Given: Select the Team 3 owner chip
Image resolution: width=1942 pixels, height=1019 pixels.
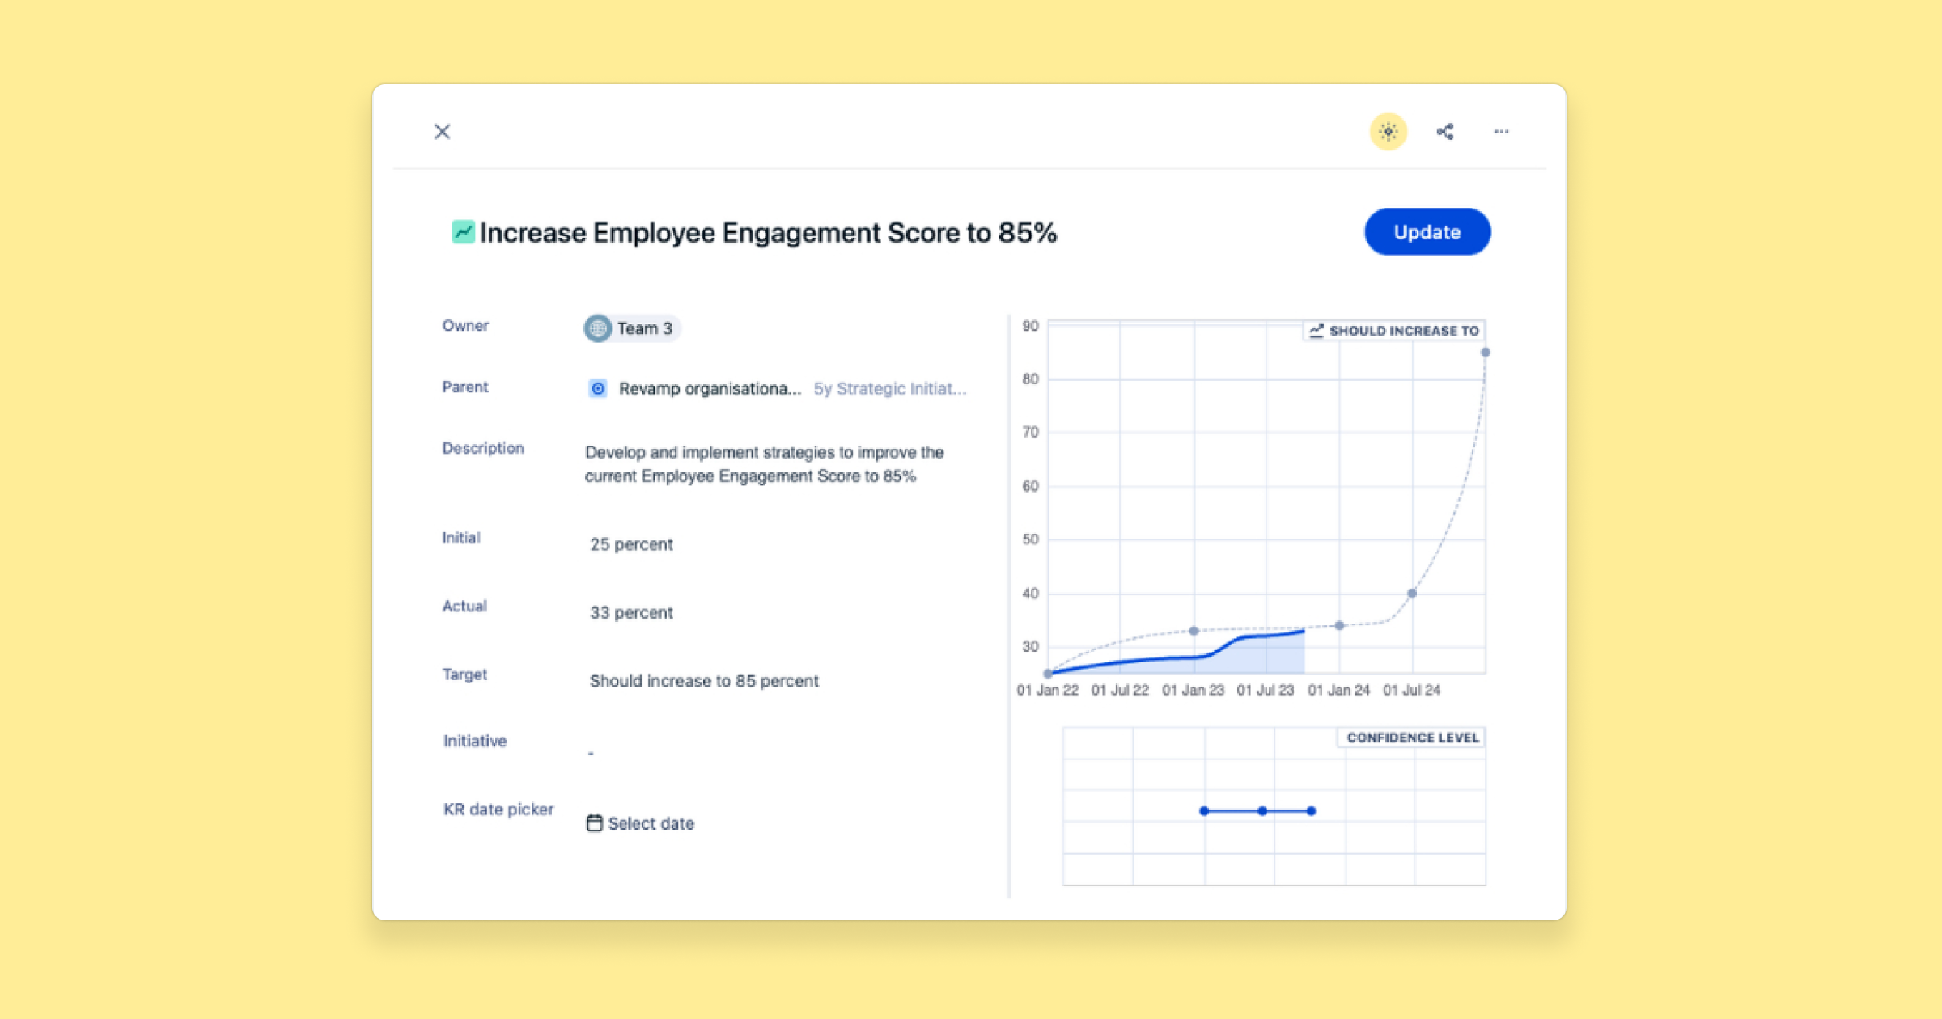Looking at the screenshot, I should pyautogui.click(x=632, y=328).
